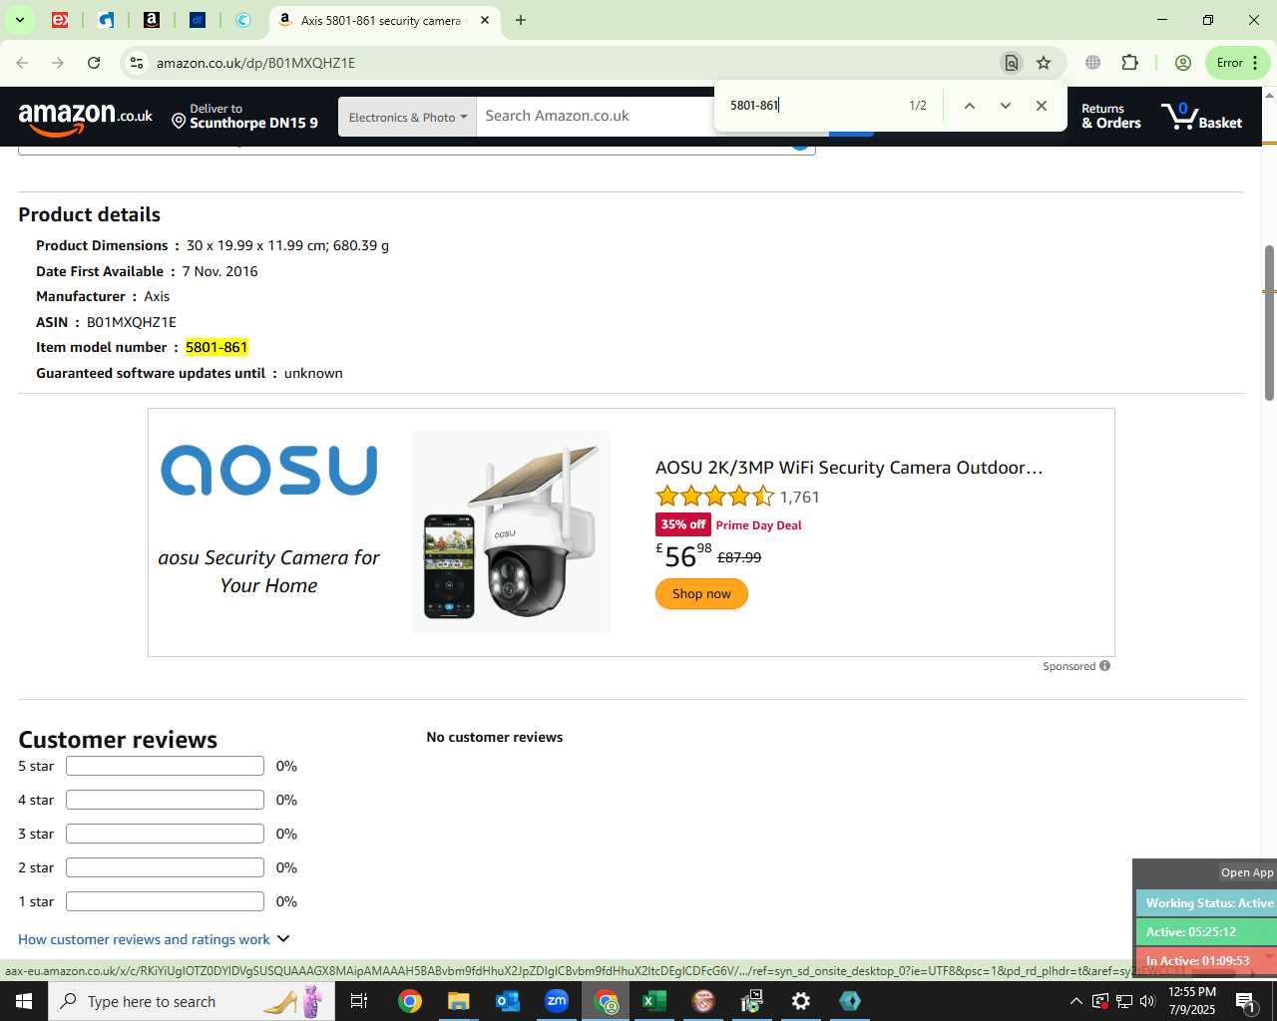Select the ASIN B01MXQHZ1E text
The image size is (1277, 1021).
(x=131, y=322)
